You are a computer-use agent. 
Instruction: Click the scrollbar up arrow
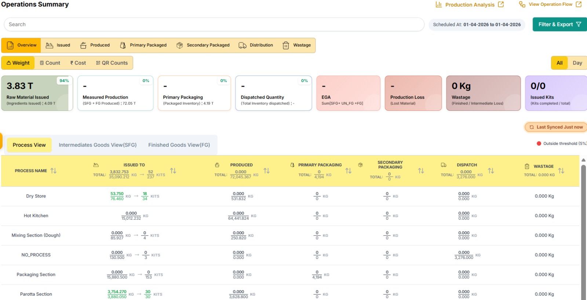(583, 160)
